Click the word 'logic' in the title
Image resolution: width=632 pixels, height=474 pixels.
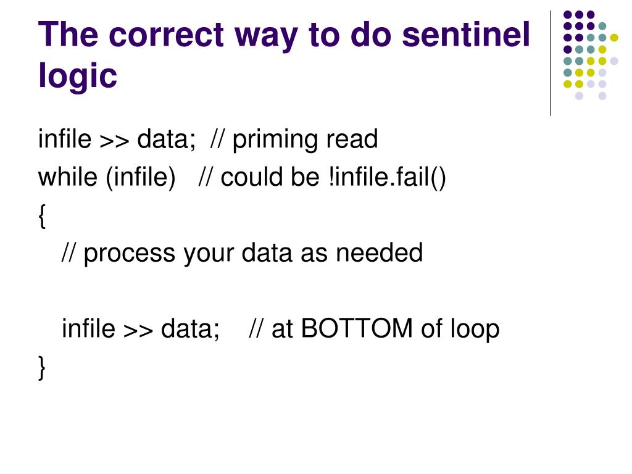(x=77, y=76)
